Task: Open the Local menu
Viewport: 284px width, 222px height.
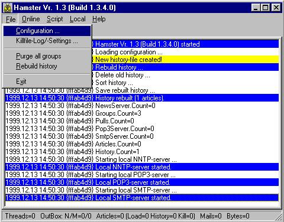Action: [x=78, y=19]
